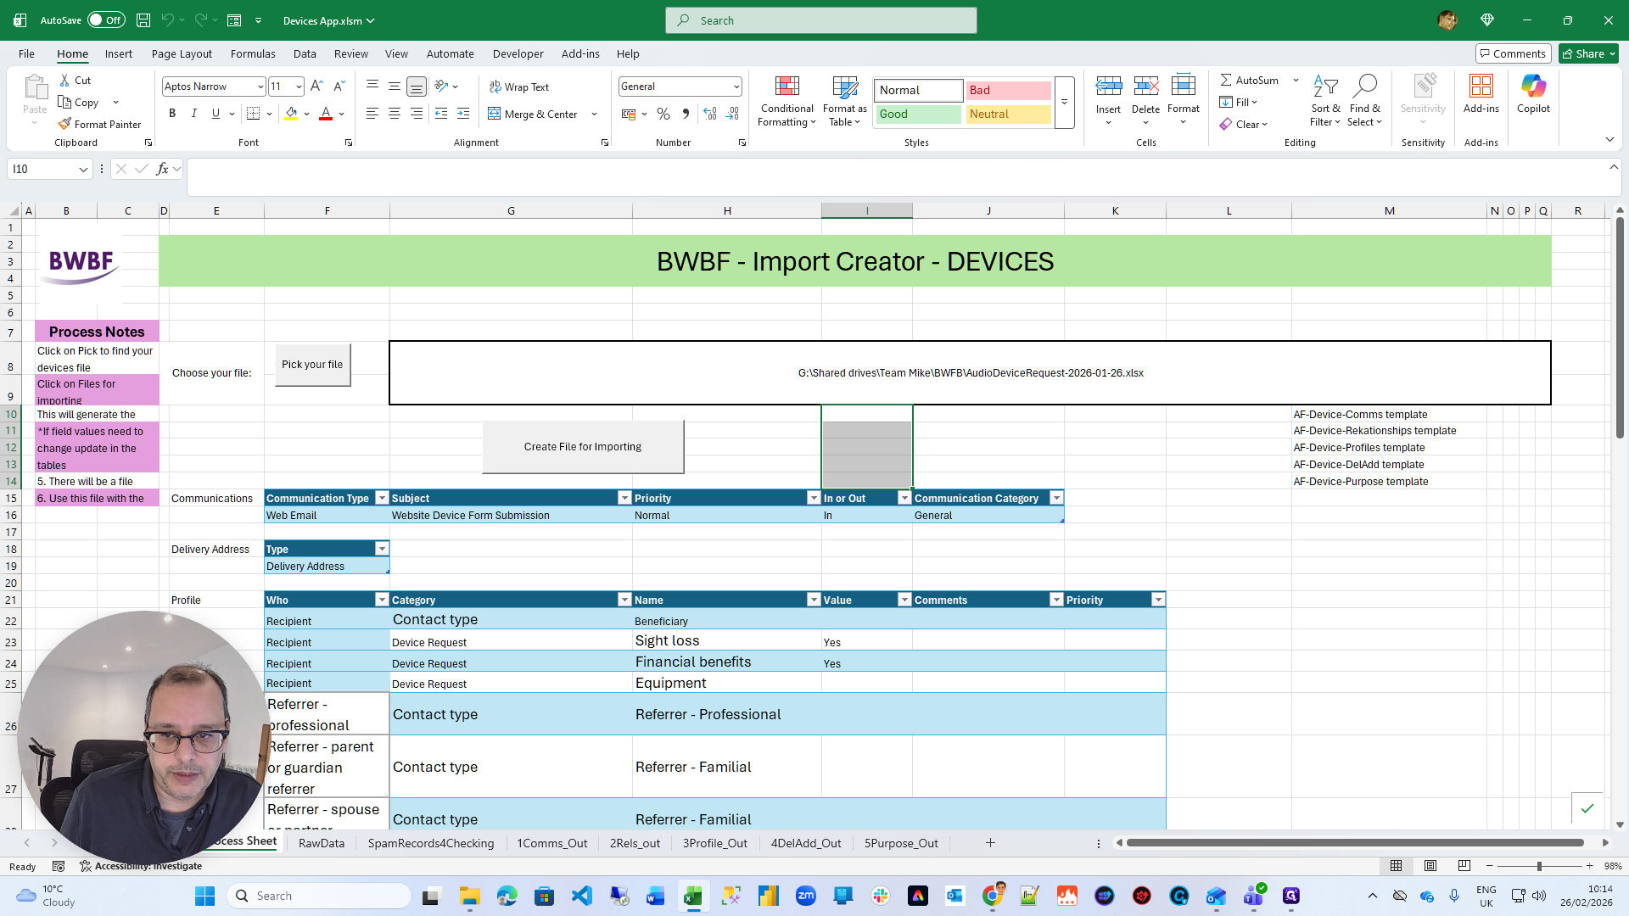Open the General number format dropdown
Image resolution: width=1629 pixels, height=916 pixels.
tap(736, 87)
